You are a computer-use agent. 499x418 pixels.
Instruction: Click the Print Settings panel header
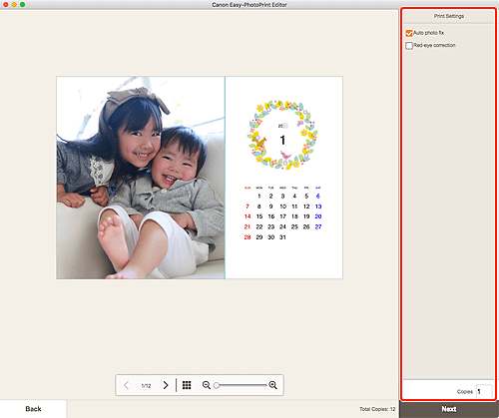coord(448,16)
